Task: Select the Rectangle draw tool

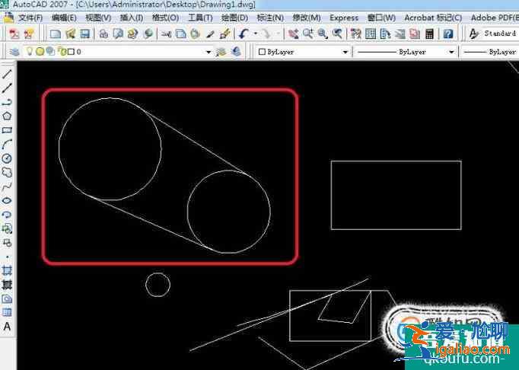Action: tap(7, 129)
